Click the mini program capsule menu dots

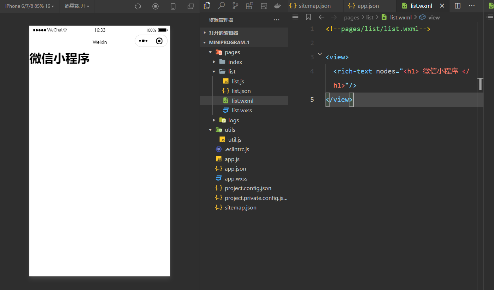tap(143, 41)
